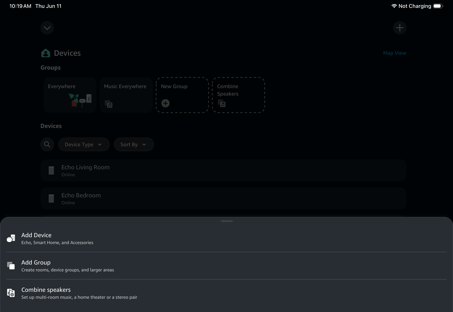Tap music icon in Combine Speakers card

tap(222, 104)
